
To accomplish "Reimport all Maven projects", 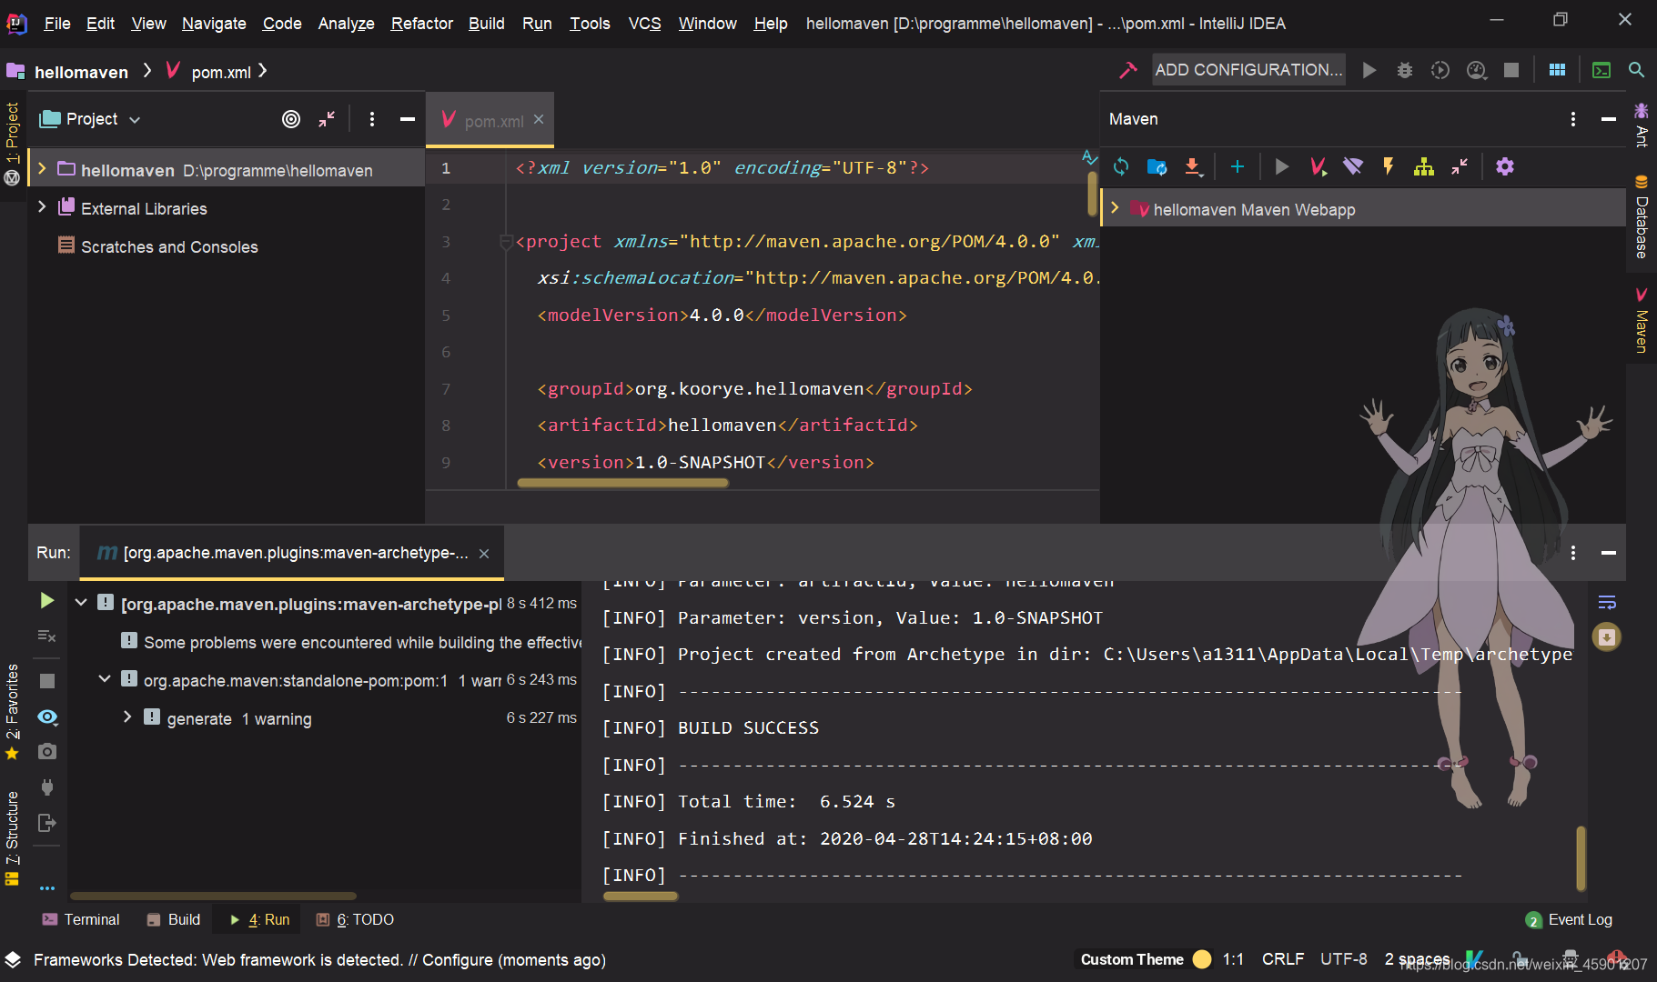I will click(x=1121, y=166).
